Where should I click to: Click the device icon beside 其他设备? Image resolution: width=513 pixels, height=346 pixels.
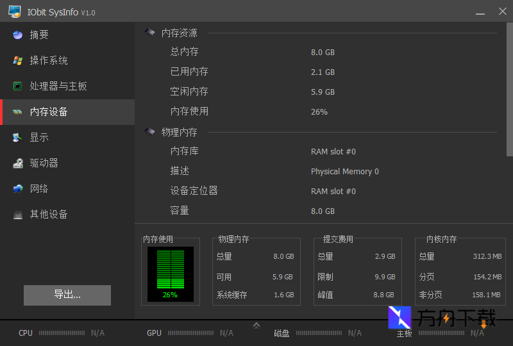tap(18, 215)
